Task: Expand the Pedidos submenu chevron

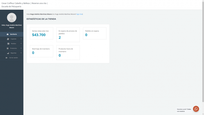Action: (21, 43)
